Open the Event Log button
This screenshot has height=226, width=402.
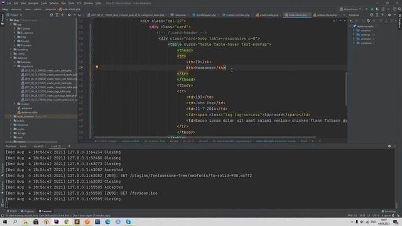click(389, 212)
